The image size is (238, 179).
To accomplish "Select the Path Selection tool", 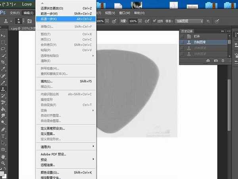I will pyautogui.click(x=3, y=143).
